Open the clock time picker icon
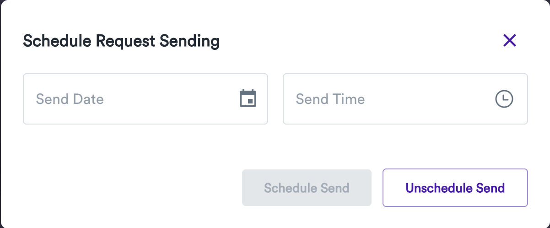The image size is (550, 228). (x=504, y=99)
